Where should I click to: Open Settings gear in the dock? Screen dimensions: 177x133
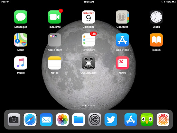[x=95, y=119]
